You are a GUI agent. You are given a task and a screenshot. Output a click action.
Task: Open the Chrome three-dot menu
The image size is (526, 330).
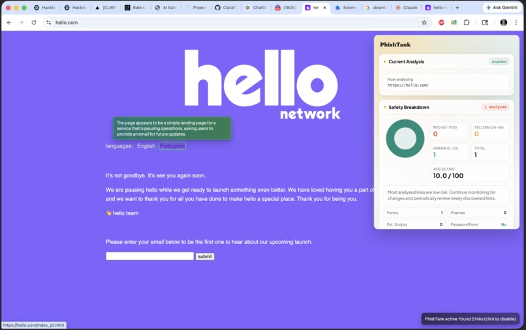click(x=516, y=22)
